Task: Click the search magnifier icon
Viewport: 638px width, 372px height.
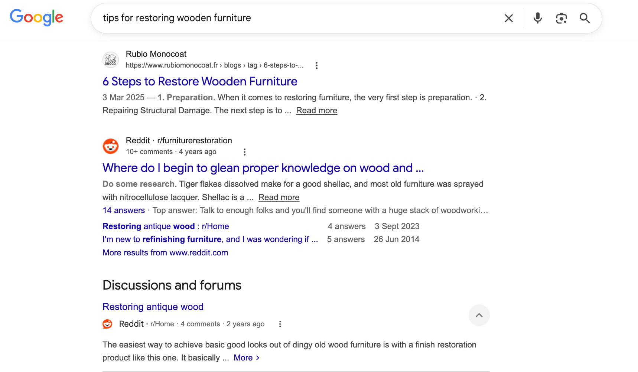Action: (585, 18)
